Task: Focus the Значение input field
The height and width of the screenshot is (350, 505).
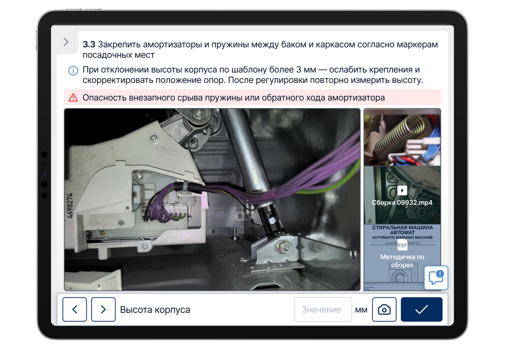Action: coord(323,309)
